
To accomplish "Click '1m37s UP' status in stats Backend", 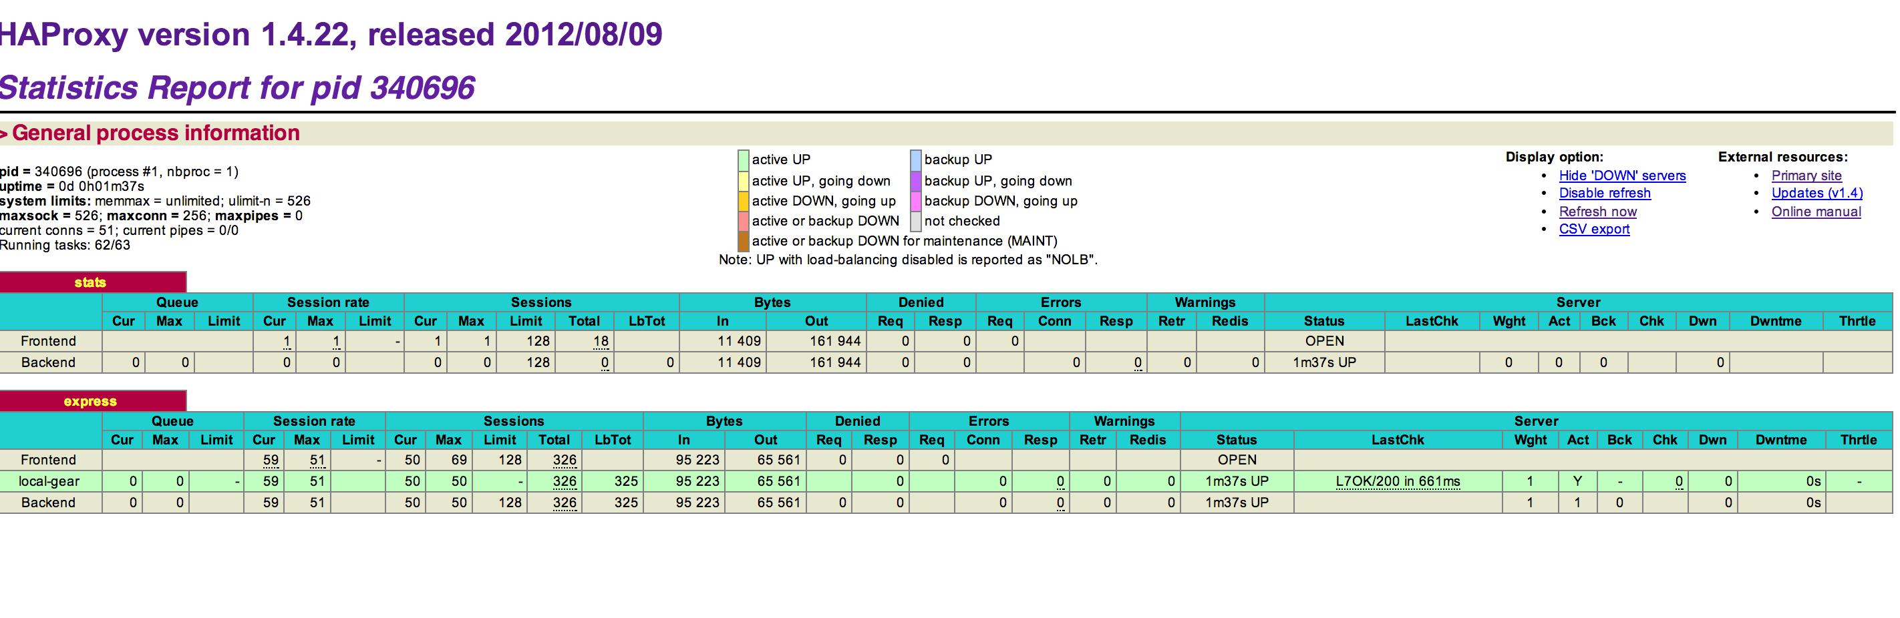I will tap(1324, 362).
